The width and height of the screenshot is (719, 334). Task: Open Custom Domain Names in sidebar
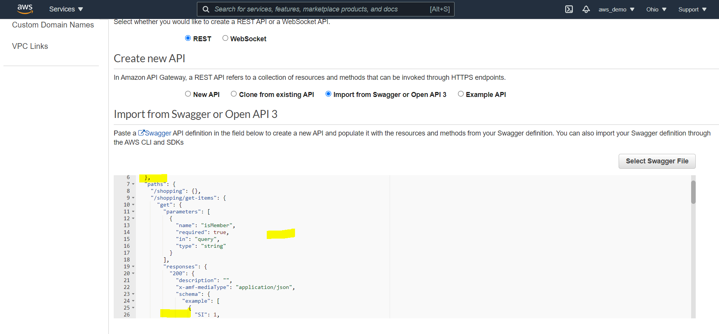pos(53,25)
